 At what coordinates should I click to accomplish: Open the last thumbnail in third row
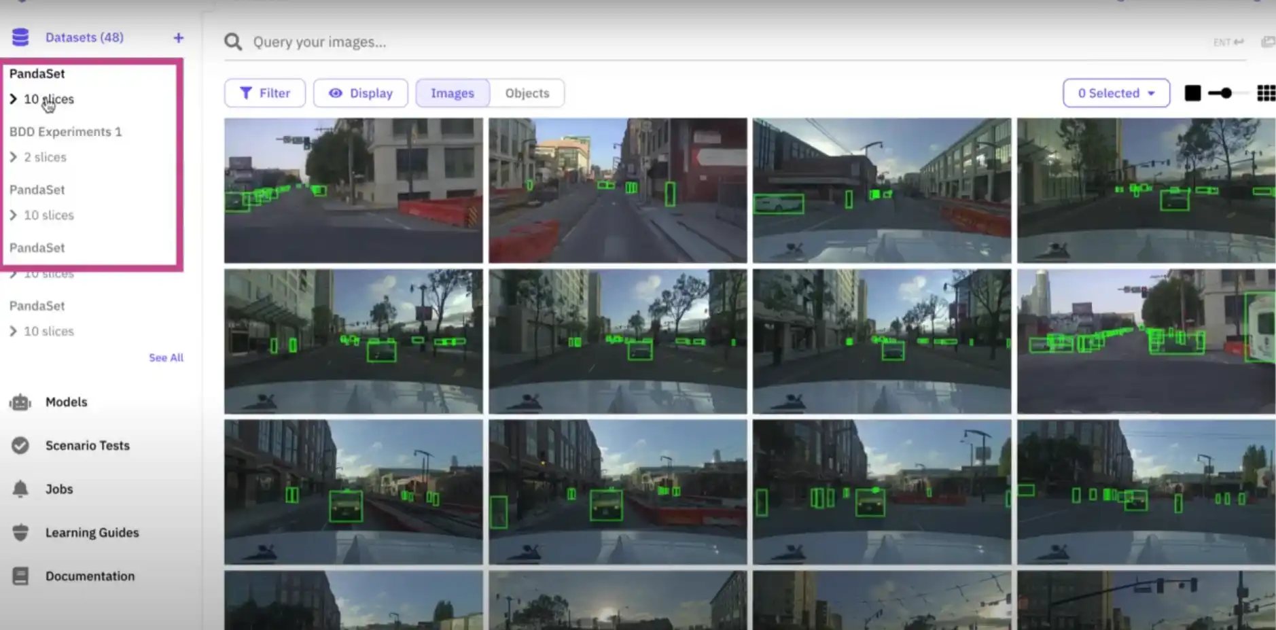pyautogui.click(x=1146, y=492)
